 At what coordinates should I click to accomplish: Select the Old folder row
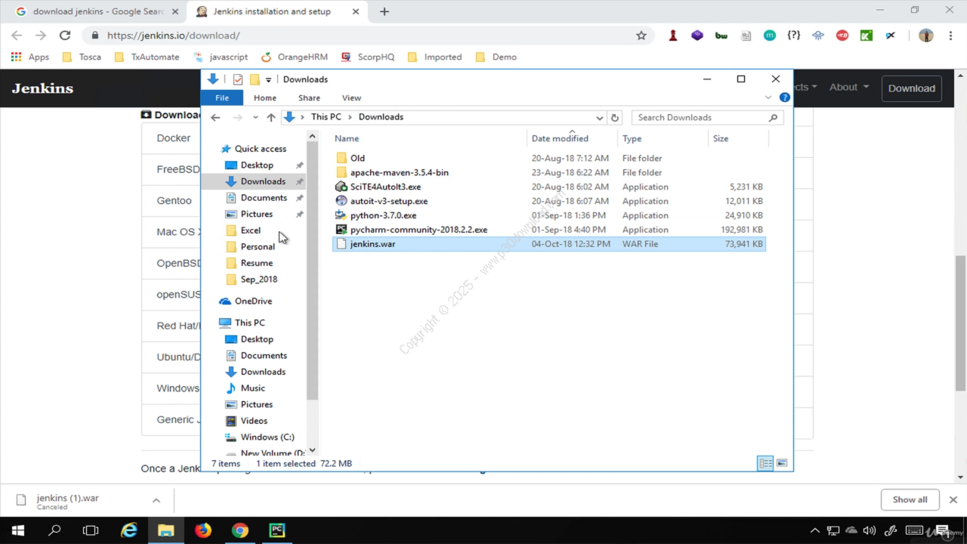[548, 158]
